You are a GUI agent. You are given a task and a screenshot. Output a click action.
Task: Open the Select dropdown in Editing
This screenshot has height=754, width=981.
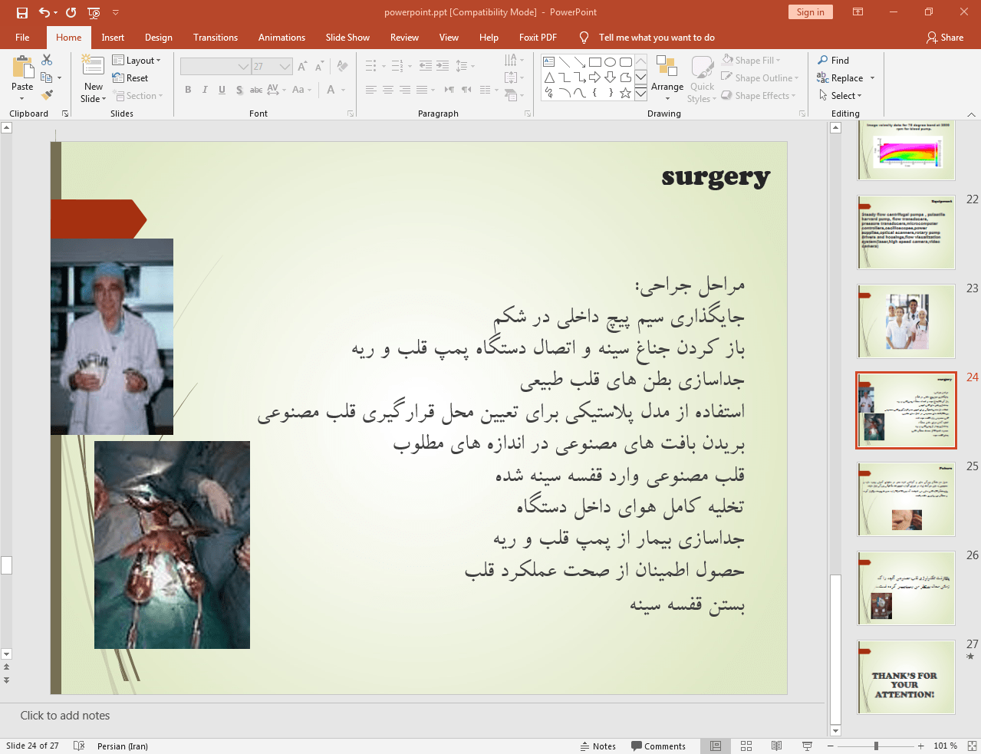coord(841,96)
